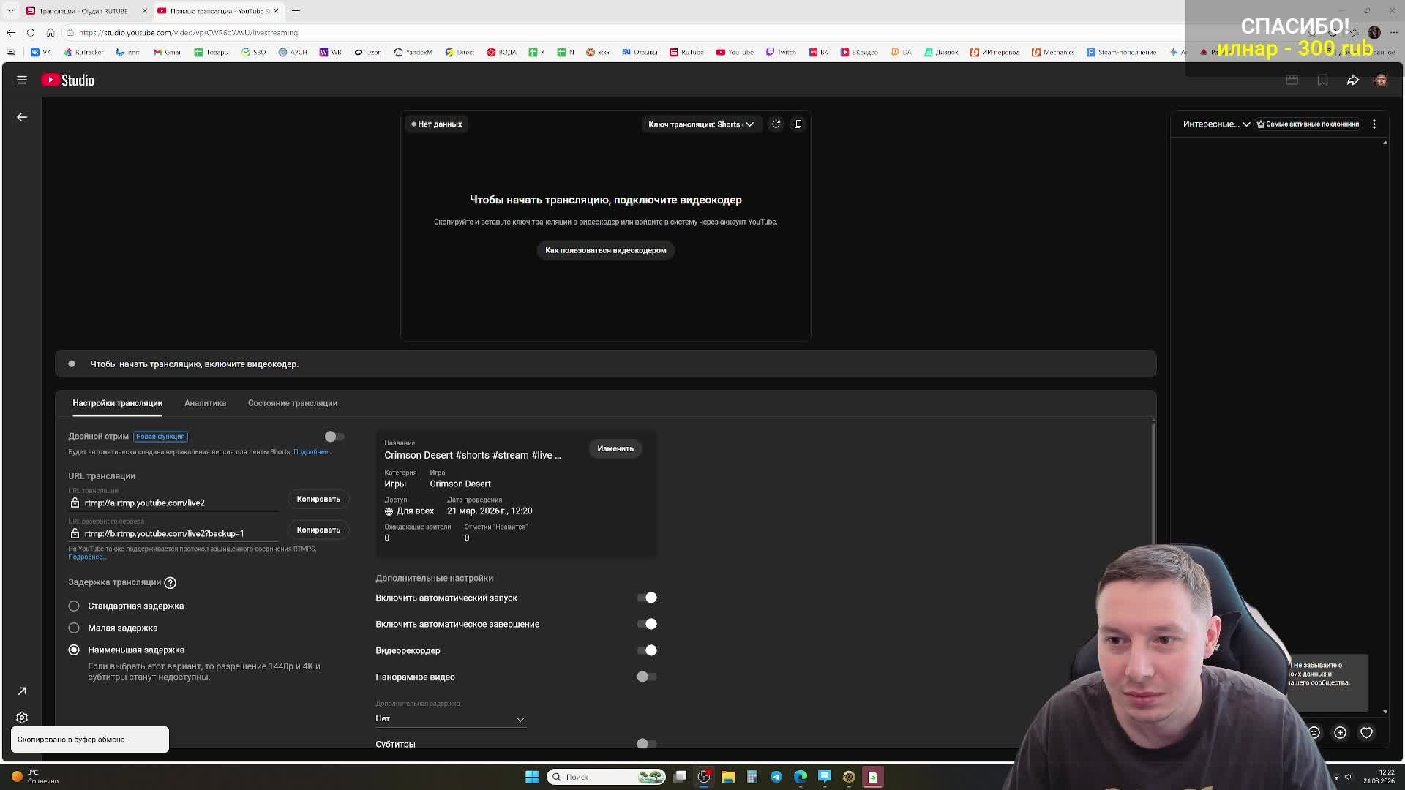The image size is (1405, 790).
Task: Enable the Двойной стрим toggle
Action: click(334, 437)
